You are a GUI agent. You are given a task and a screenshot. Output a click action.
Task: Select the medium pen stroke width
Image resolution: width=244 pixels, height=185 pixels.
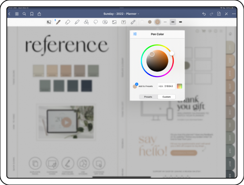click(173, 22)
